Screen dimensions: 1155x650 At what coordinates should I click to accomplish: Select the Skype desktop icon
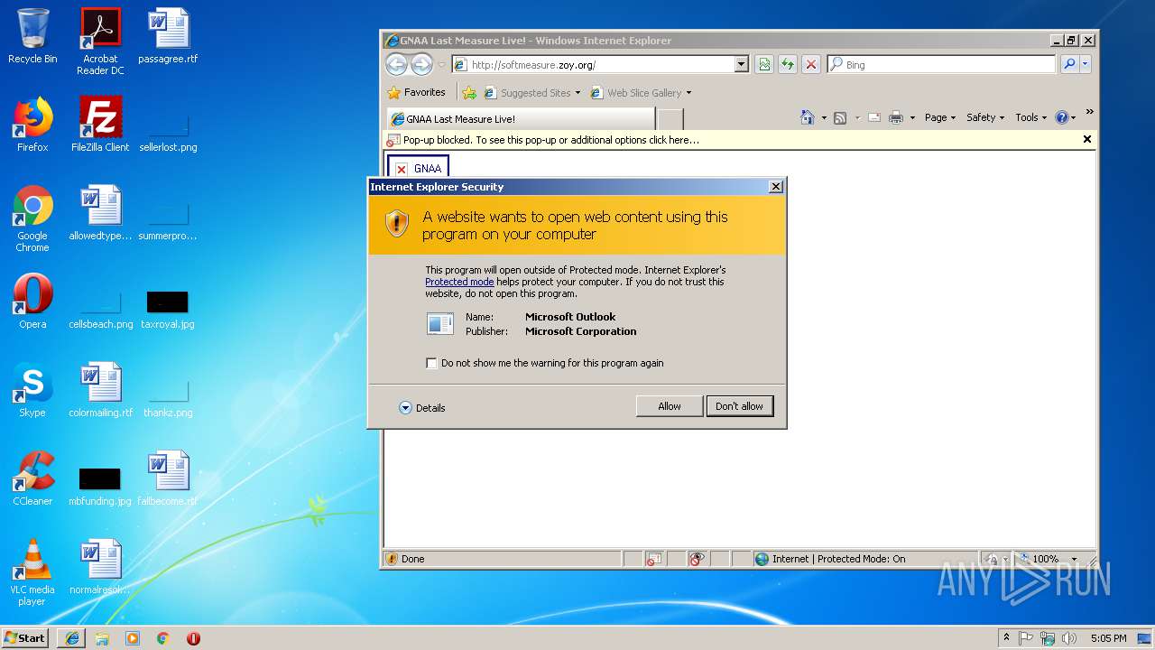pos(32,390)
